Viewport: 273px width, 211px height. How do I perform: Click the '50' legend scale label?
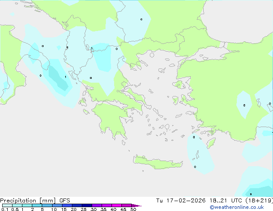click(x=133, y=209)
